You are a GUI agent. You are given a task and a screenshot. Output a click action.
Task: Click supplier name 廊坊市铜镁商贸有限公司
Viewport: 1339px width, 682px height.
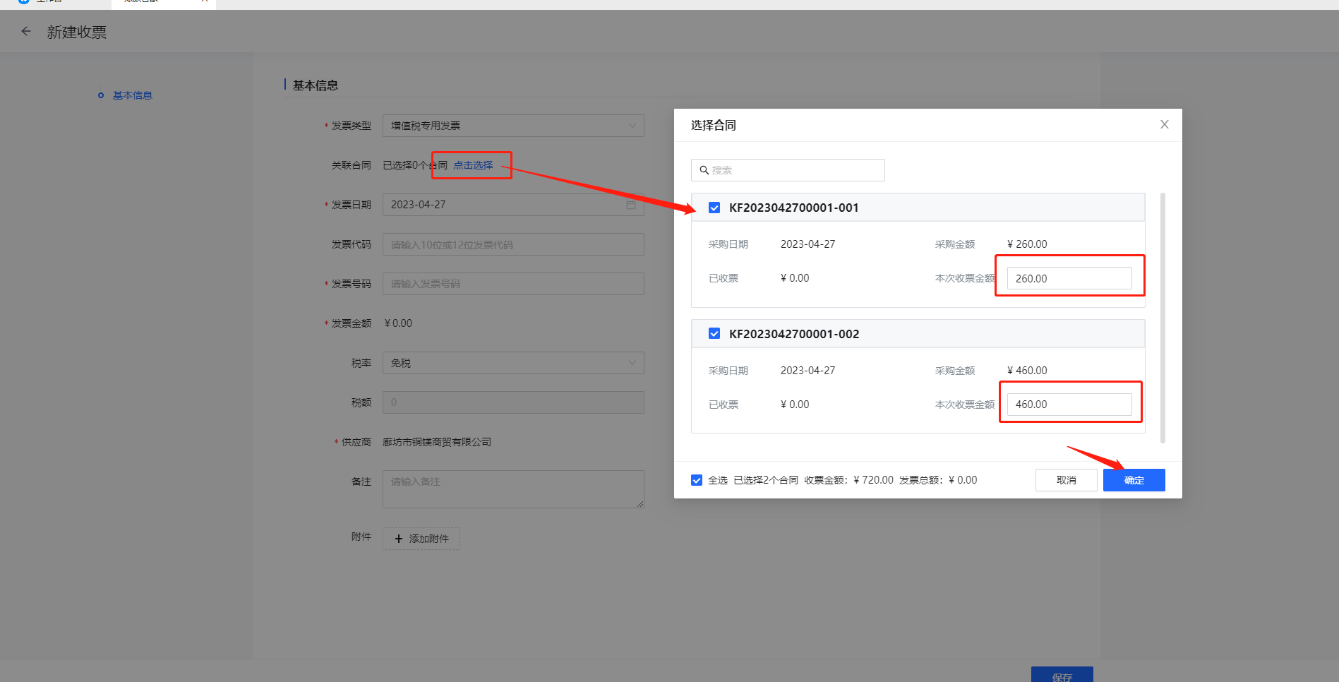[437, 442]
